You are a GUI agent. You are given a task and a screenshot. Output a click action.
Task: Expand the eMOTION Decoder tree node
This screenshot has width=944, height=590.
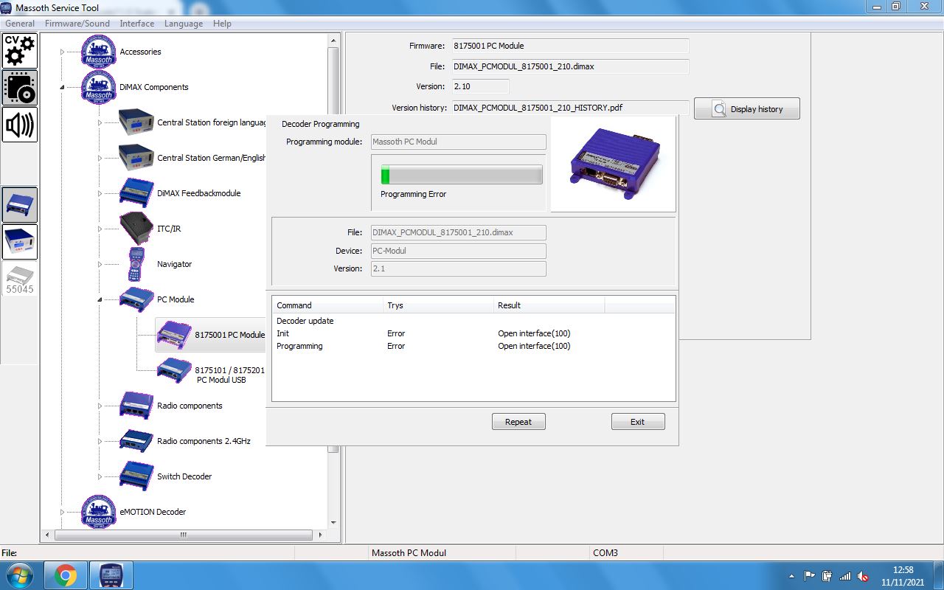point(63,512)
